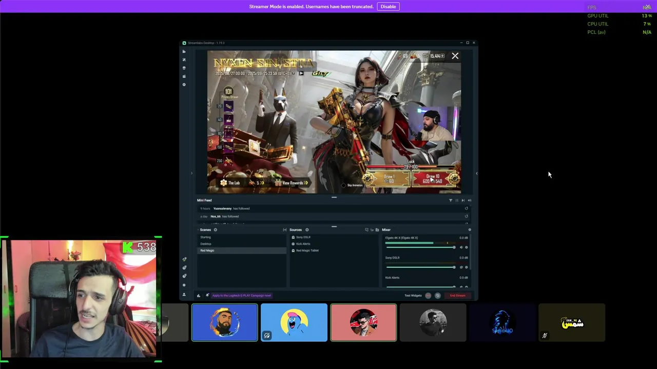The width and height of the screenshot is (657, 369).
Task: Select the blue hedgehog participant tile
Action: point(502,322)
